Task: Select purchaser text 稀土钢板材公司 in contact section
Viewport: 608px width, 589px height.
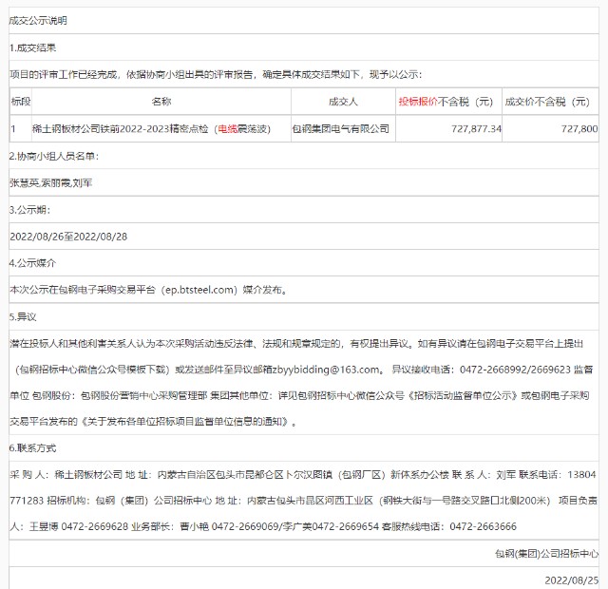Action: (88, 475)
